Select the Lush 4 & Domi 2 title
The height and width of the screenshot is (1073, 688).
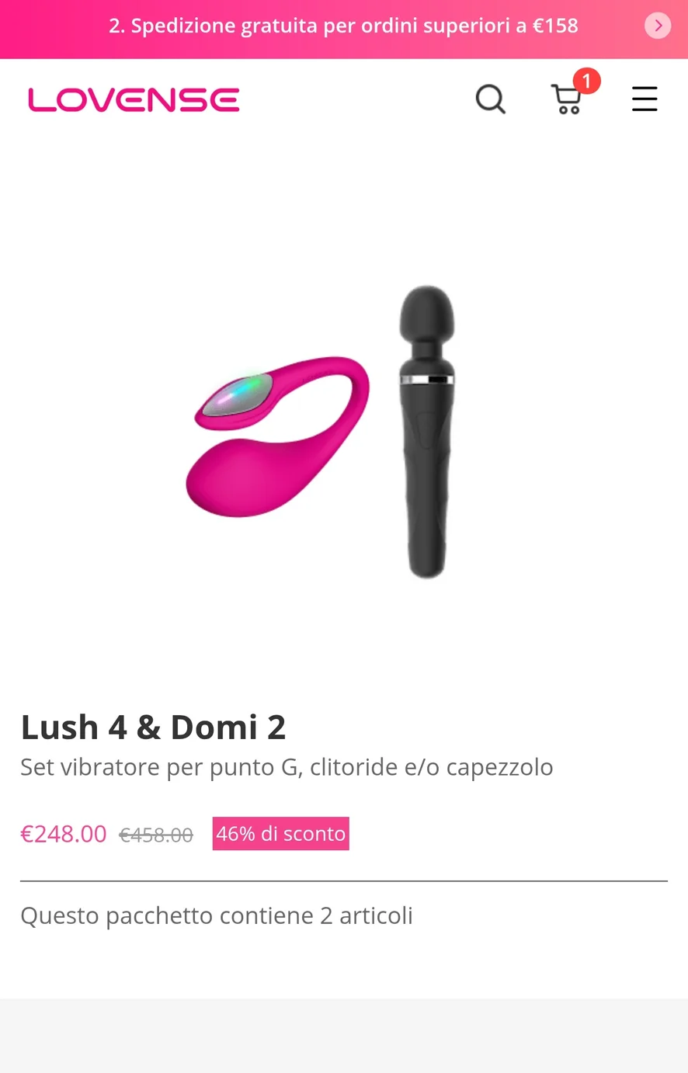click(153, 727)
